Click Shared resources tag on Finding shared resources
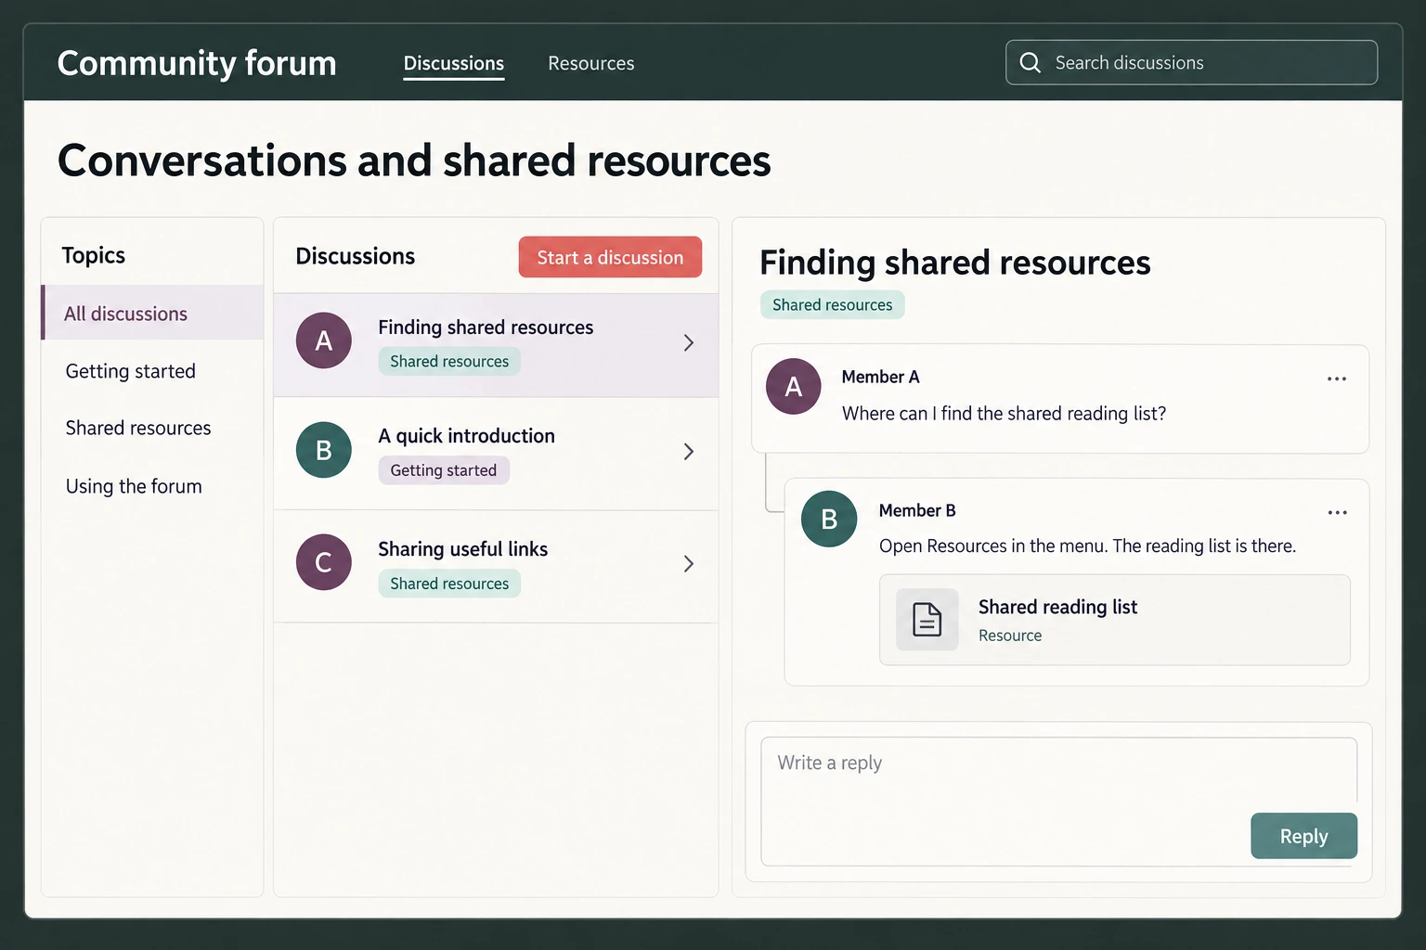The height and width of the screenshot is (950, 1426). (449, 361)
